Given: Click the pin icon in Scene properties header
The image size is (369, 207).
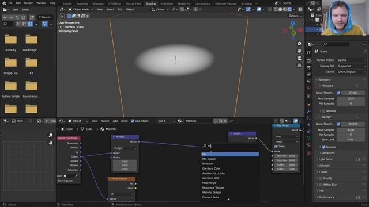Looking at the screenshot, I should pyautogui.click(x=364, y=51).
